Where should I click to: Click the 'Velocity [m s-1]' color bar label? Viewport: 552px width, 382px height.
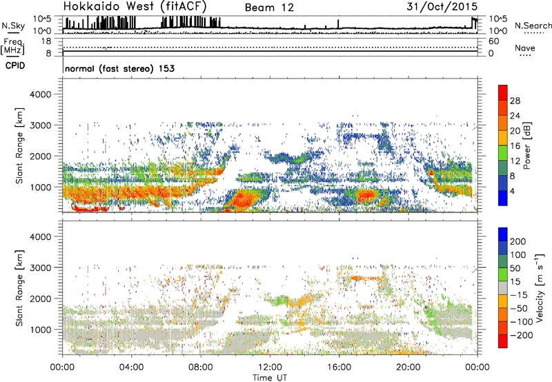(x=540, y=288)
